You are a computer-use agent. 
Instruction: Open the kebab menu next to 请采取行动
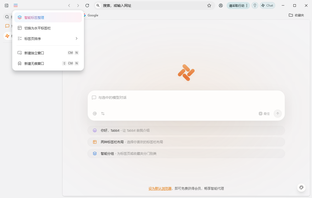click(246, 5)
